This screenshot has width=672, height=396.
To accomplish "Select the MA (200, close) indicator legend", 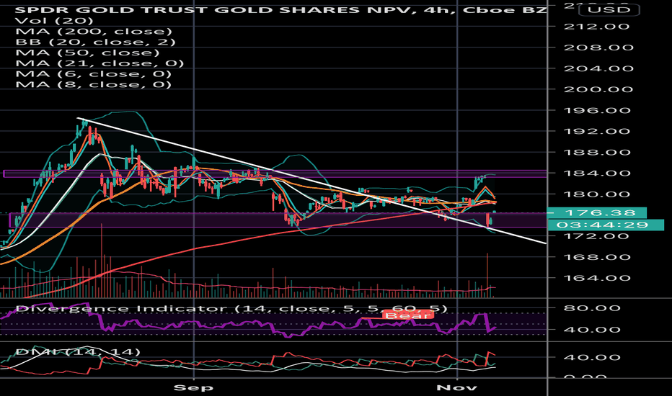I will click(x=94, y=31).
